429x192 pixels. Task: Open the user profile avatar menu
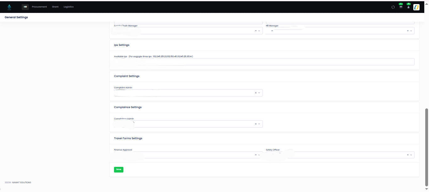(x=416, y=7)
